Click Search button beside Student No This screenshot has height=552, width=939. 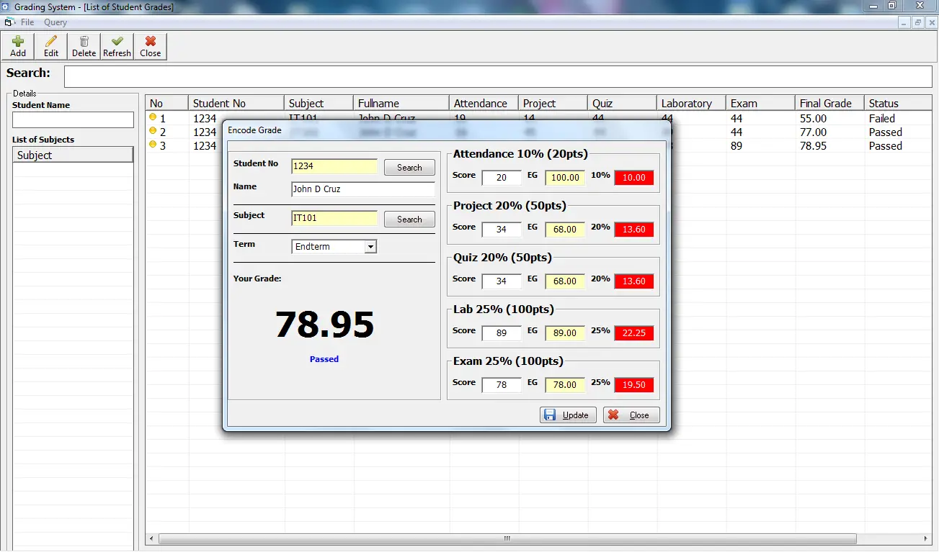pyautogui.click(x=409, y=168)
